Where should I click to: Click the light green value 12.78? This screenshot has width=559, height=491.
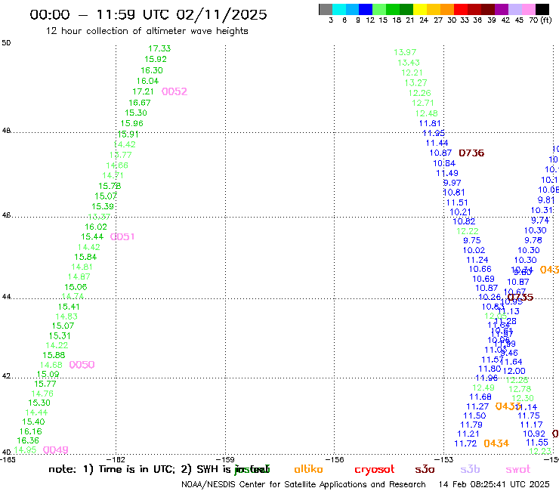[x=520, y=389]
